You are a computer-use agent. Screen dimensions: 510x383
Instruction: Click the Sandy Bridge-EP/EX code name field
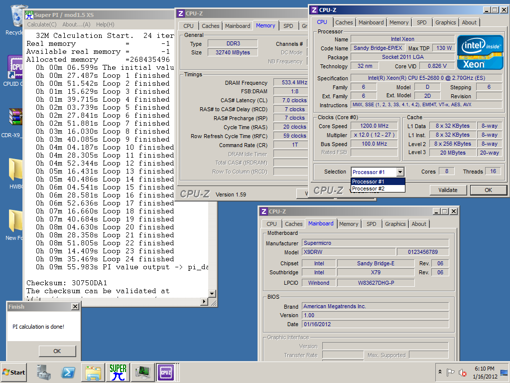(x=378, y=48)
